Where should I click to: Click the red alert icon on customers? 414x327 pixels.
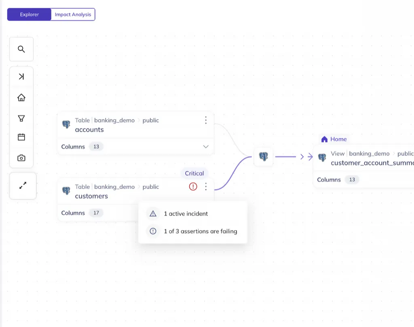(193, 187)
